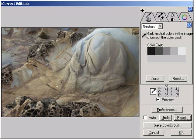
Task: Switch to the brightness and contrast tab
Action: pos(172,17)
